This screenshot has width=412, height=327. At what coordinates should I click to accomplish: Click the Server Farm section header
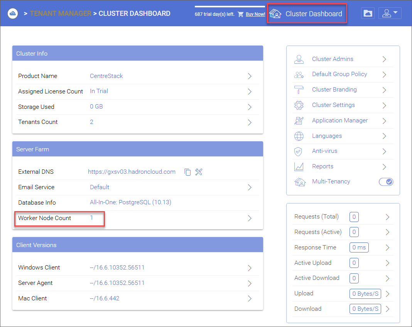tap(138, 149)
